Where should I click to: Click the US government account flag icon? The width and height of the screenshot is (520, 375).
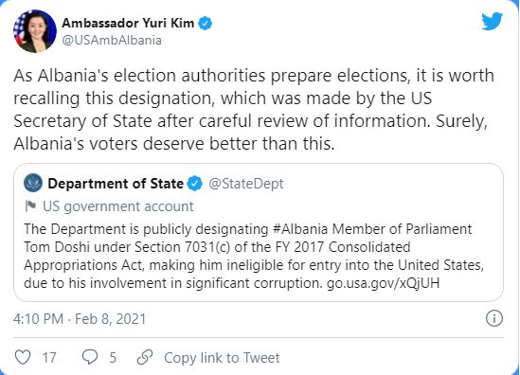tap(30, 205)
